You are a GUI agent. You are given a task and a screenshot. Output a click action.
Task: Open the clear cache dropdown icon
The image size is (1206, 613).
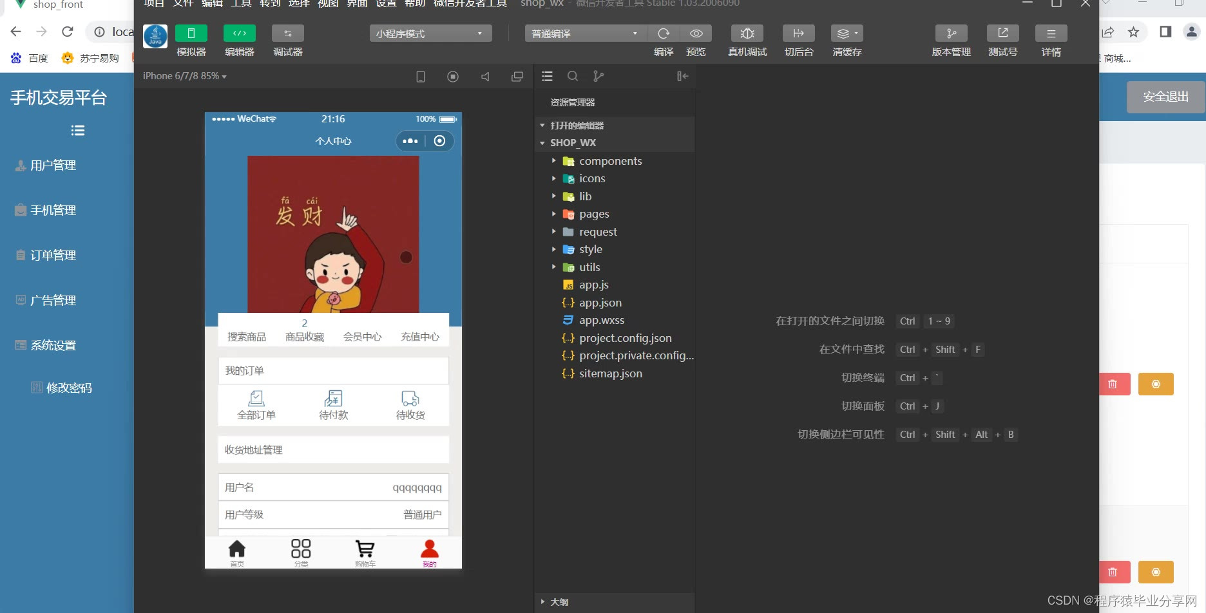(847, 33)
